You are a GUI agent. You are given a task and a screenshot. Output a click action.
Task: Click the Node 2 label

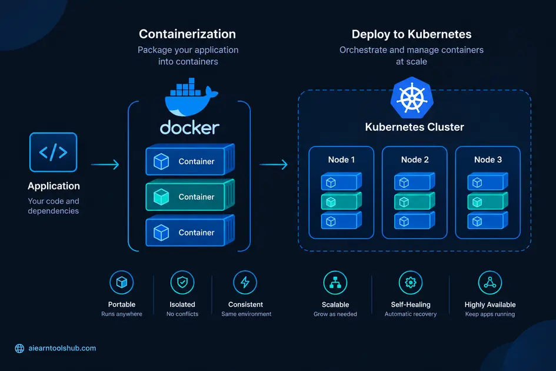(x=415, y=160)
